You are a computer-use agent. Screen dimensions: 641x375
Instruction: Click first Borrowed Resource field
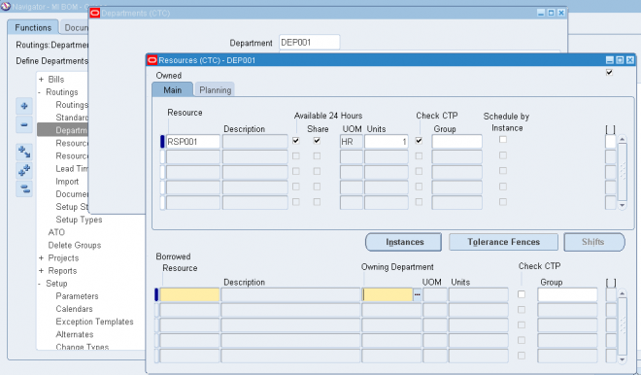point(189,294)
